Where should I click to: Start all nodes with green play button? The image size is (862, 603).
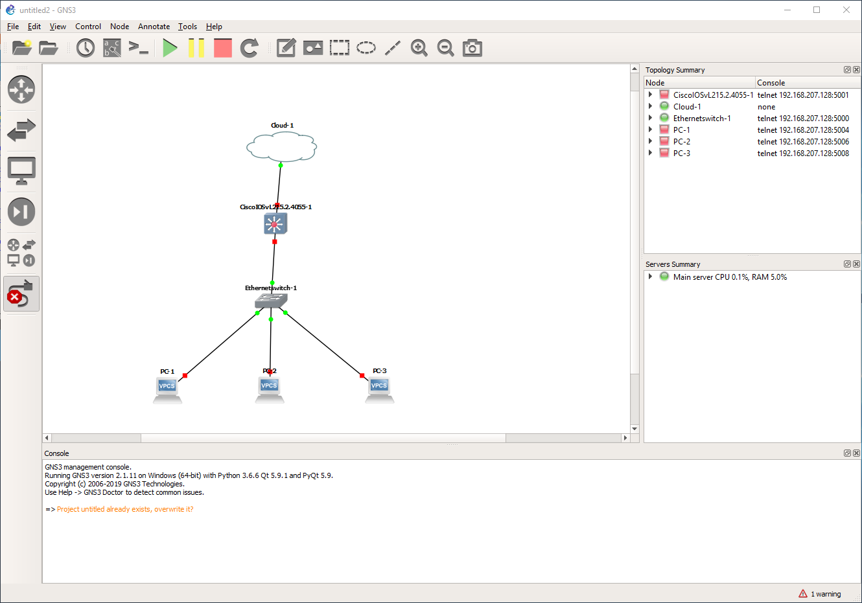pyautogui.click(x=170, y=48)
